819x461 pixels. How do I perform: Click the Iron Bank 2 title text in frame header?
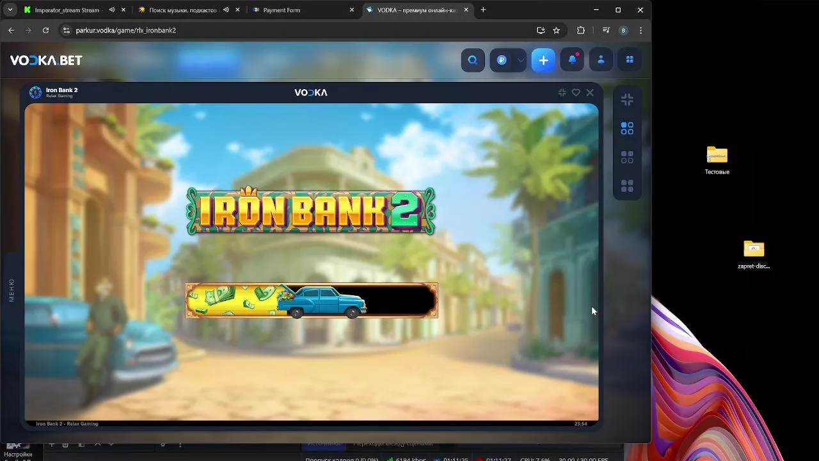(x=61, y=90)
